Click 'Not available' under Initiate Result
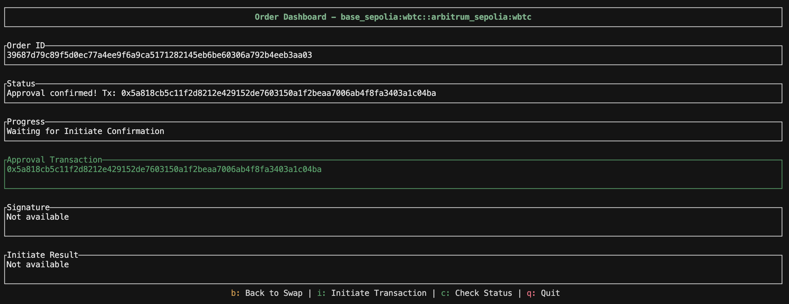Viewport: 789px width, 304px height. (38, 265)
